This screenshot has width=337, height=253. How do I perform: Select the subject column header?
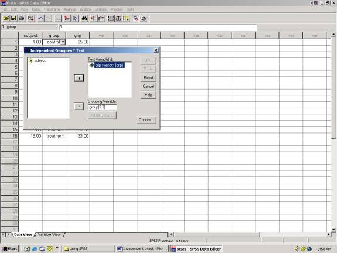(30, 36)
